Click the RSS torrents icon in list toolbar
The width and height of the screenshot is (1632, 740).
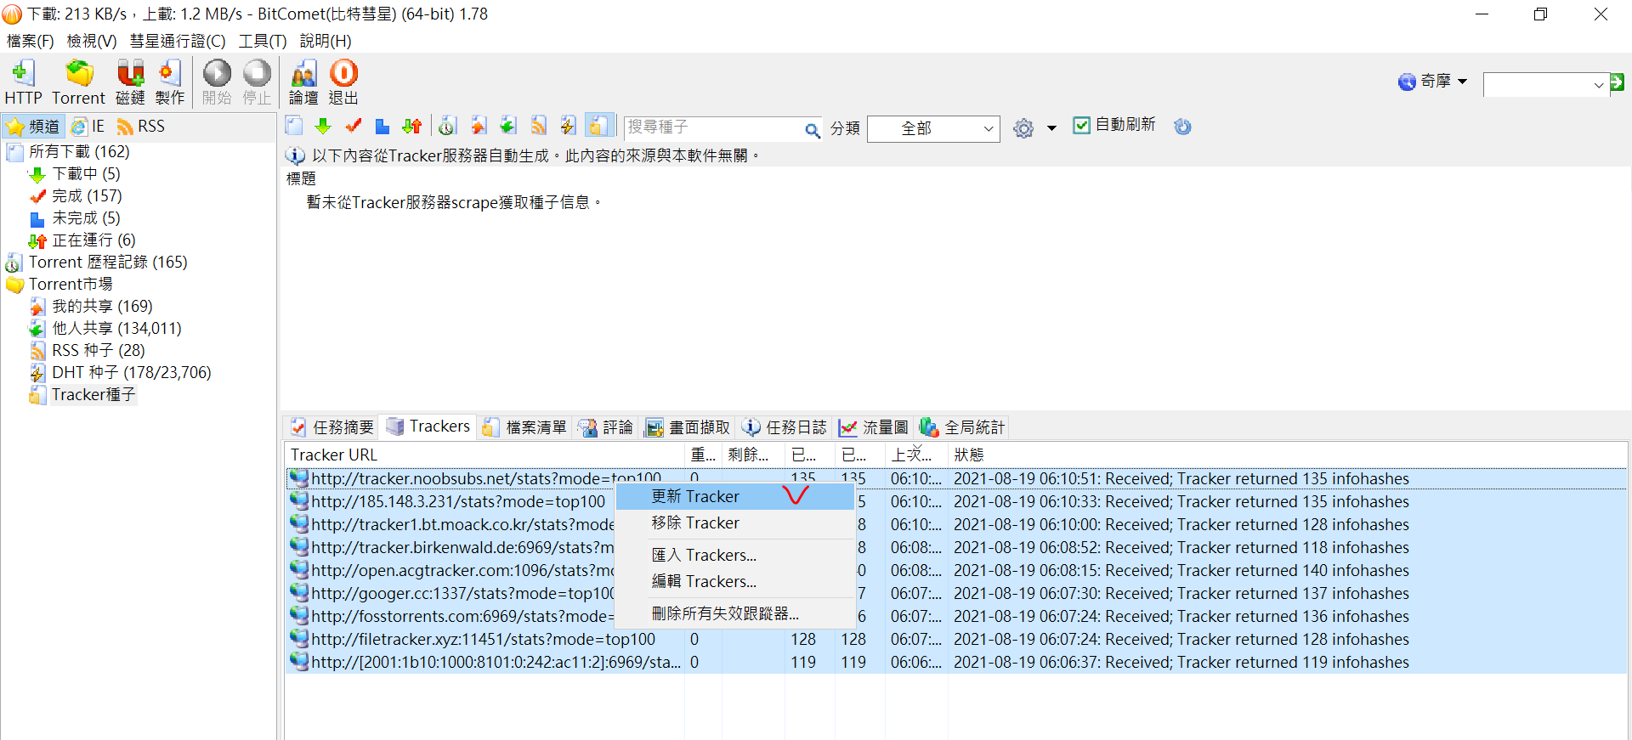point(538,127)
